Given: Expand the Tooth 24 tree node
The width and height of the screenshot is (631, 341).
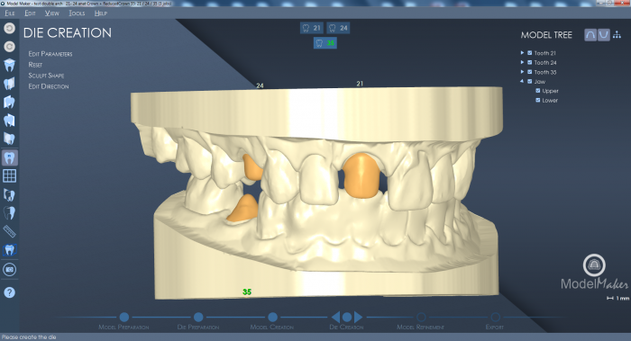Looking at the screenshot, I should point(522,63).
